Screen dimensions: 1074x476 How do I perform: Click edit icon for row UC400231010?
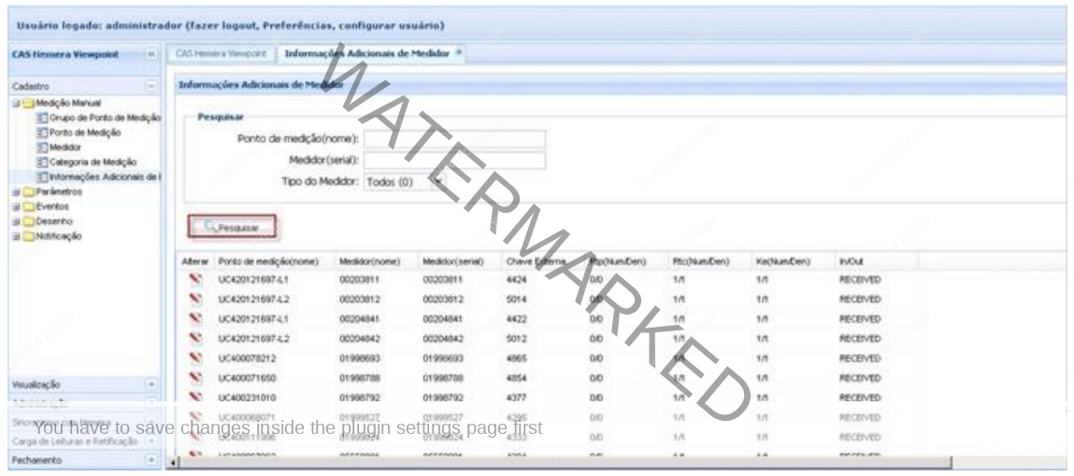(x=197, y=395)
